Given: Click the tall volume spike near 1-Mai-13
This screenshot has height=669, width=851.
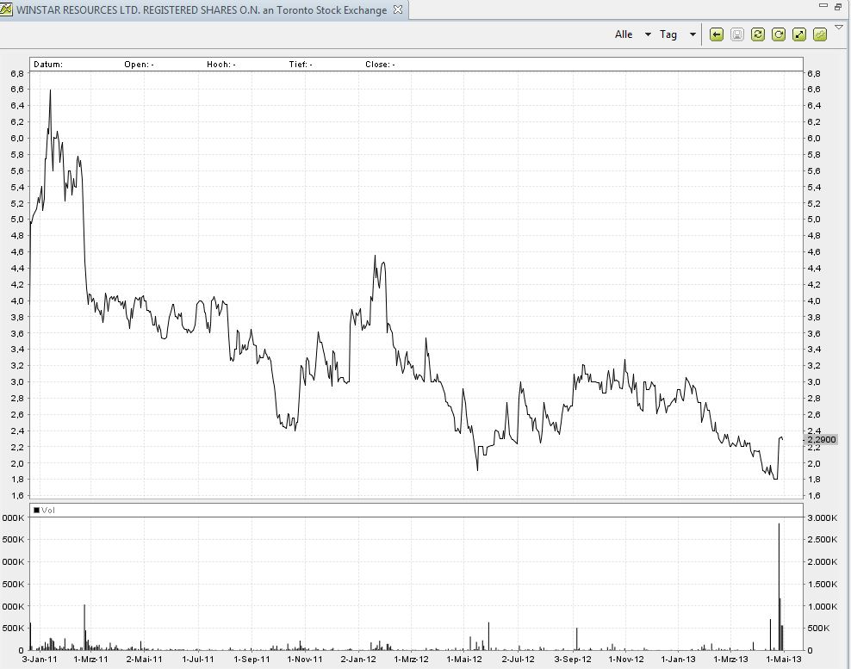Looking at the screenshot, I should 780,585.
